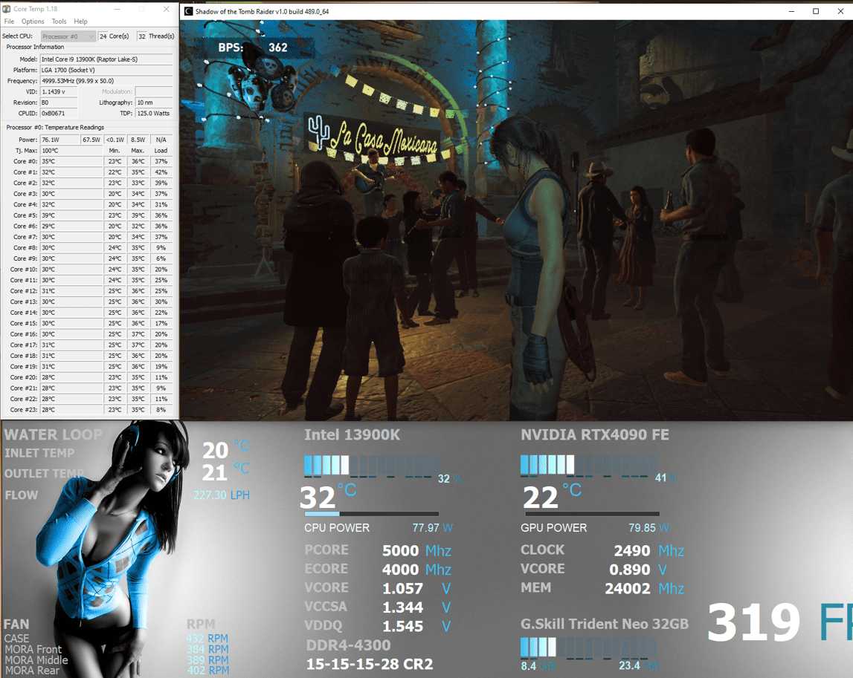Open the File menu in Core Temp
This screenshot has width=853, height=678.
coord(9,22)
